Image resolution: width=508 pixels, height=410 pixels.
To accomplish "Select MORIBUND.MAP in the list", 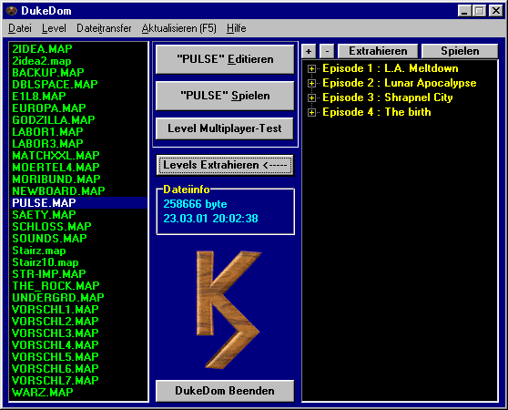I will click(x=78, y=179).
